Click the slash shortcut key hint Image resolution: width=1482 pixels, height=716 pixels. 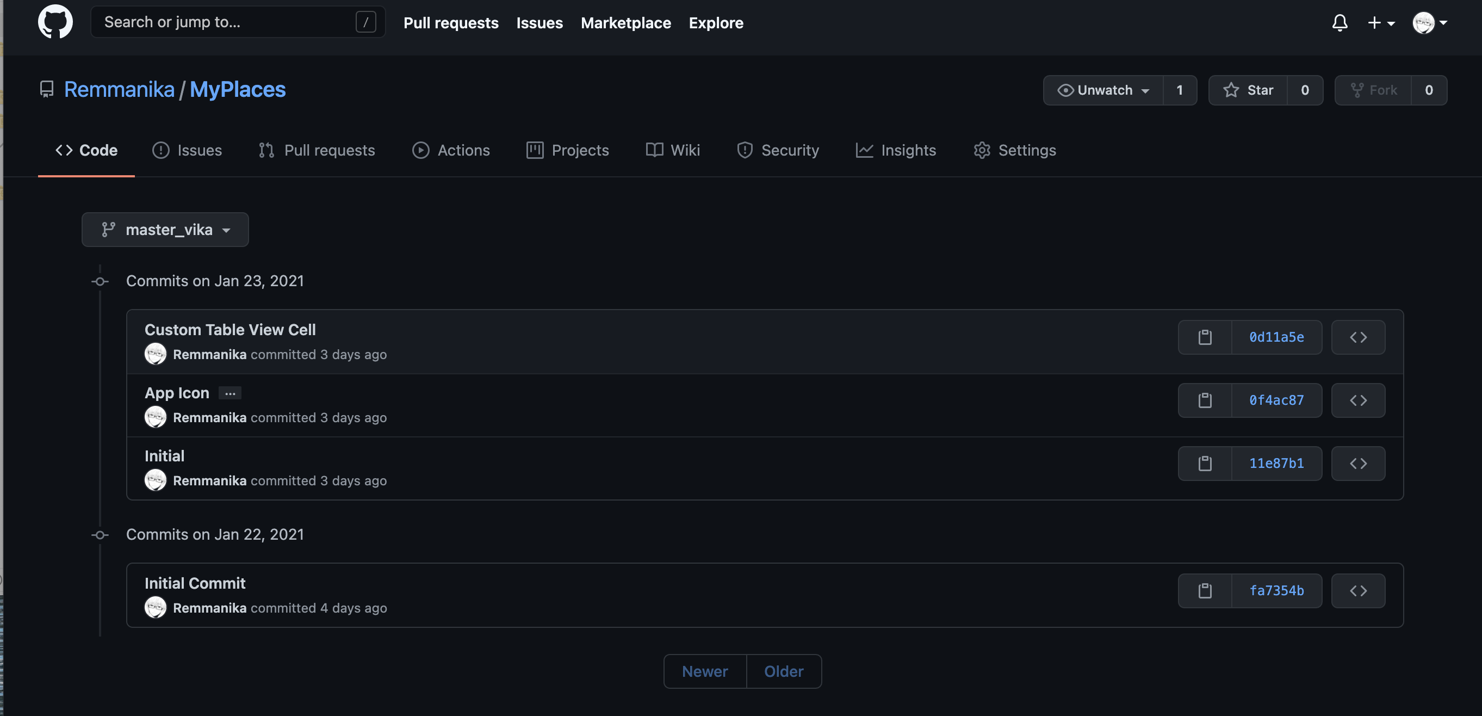click(365, 22)
